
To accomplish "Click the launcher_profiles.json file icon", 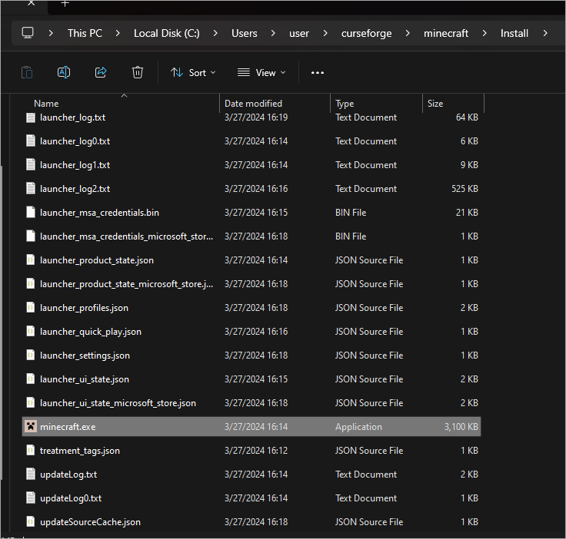I will tap(31, 308).
